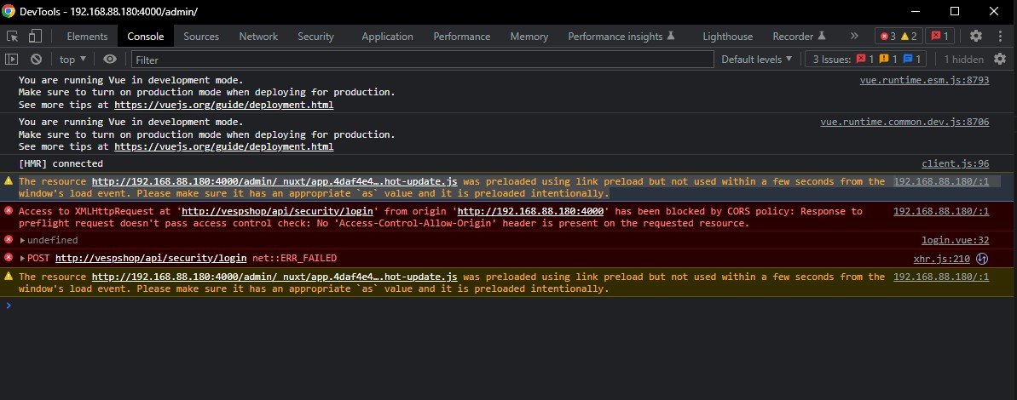Viewport: 1017px width, 400px height.
Task: Focus the console Filter input field
Action: coord(422,60)
